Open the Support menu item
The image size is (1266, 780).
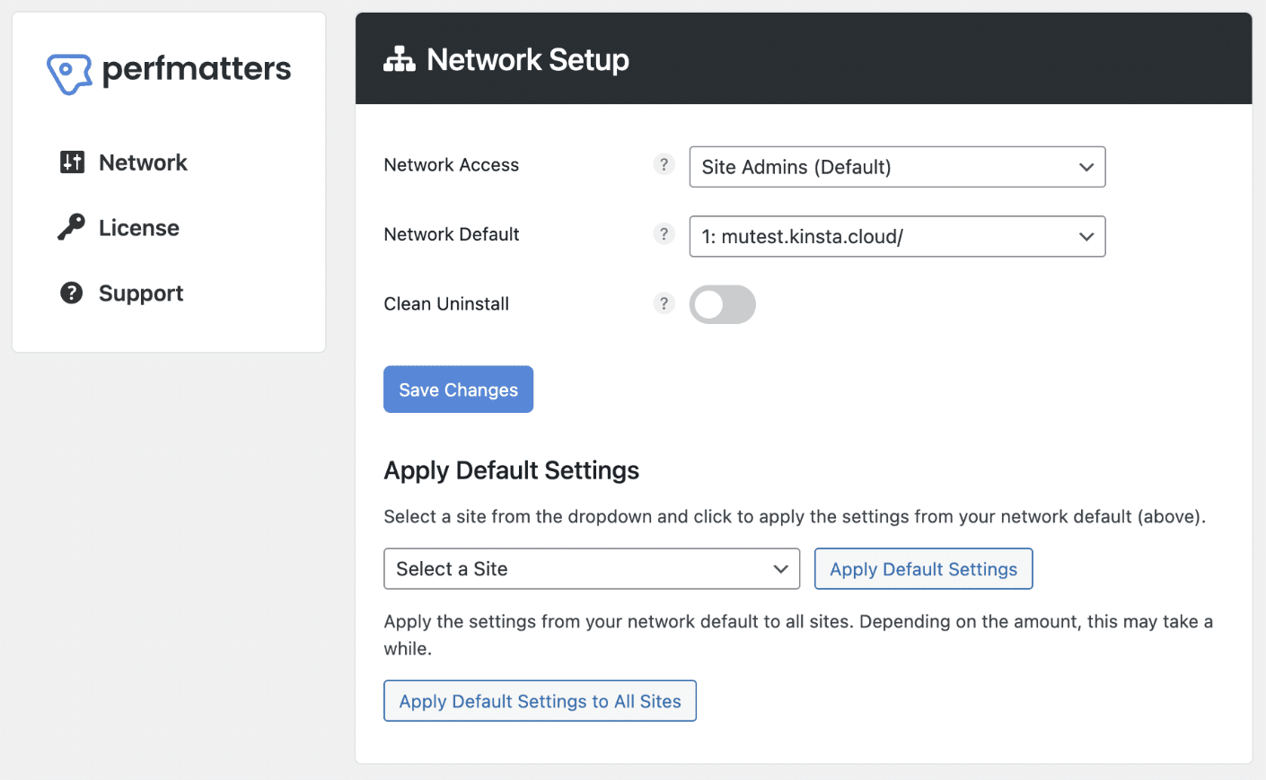tap(141, 294)
